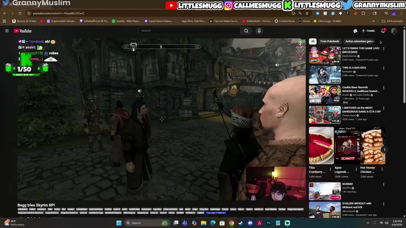Open Photoshop from the taskbar
The height and width of the screenshot is (228, 406).
pos(269,223)
